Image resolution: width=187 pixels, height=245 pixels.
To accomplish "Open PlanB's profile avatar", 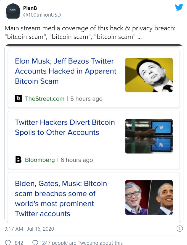I will tap(13, 11).
